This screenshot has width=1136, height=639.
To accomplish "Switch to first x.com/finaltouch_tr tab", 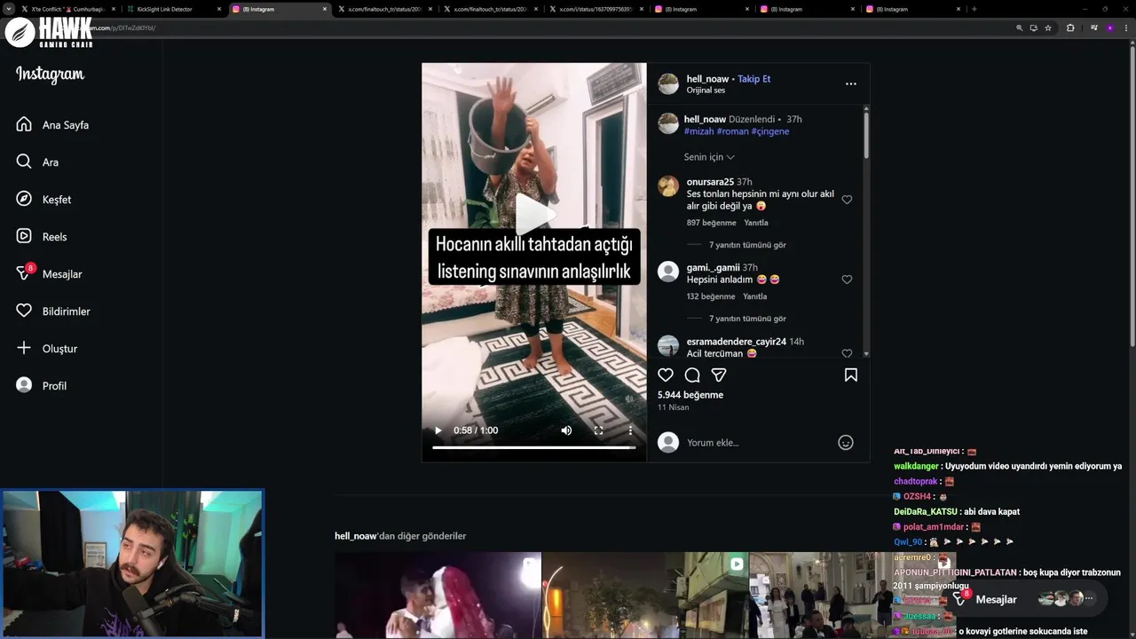I will 383,9.
